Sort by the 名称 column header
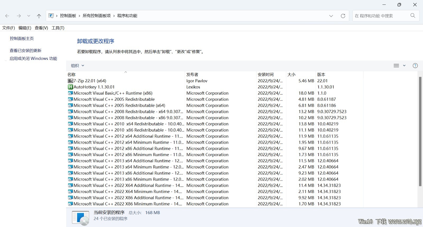This screenshot has height=227, width=423. 126,75
